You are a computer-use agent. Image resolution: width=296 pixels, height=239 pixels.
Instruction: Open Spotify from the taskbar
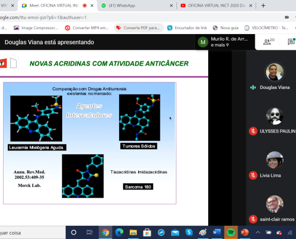click(x=231, y=232)
